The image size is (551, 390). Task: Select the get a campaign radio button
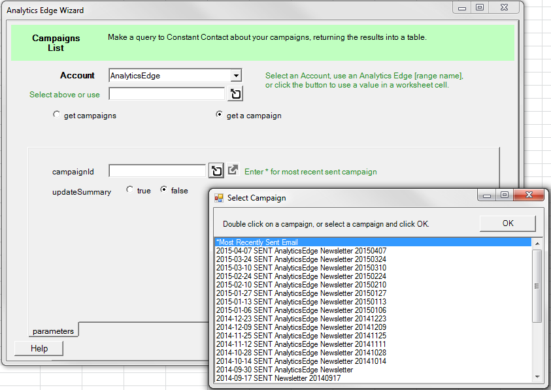(x=219, y=114)
